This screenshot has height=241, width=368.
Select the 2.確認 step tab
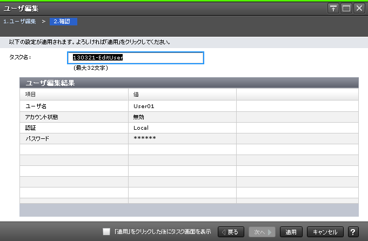(x=63, y=22)
